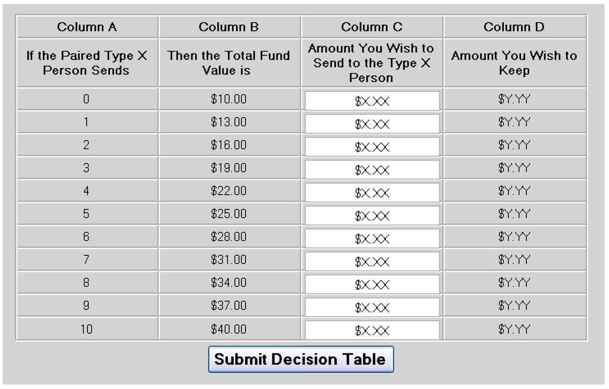Select the input field in the $22.00 row
Screen dimensions: 609x389
point(372,192)
